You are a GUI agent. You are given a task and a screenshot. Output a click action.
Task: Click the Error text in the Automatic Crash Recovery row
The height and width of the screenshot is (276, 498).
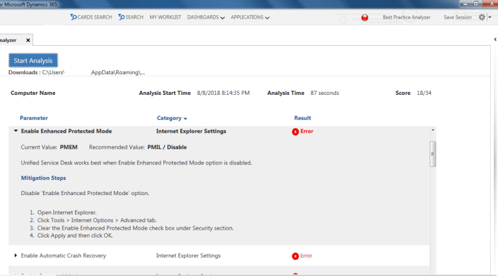(306, 255)
